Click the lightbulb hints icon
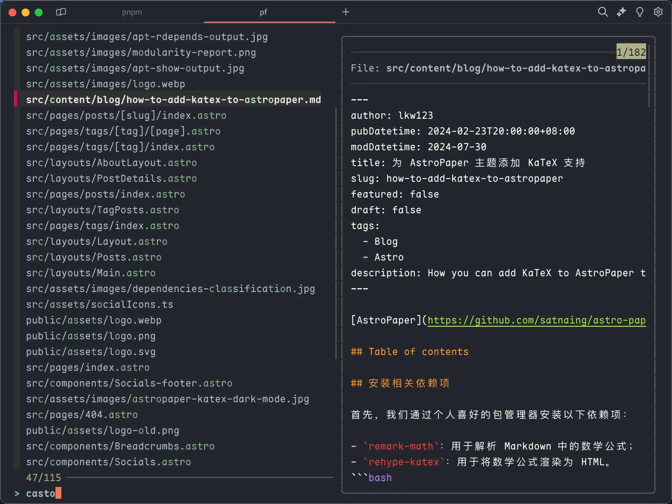The height and width of the screenshot is (504, 672). (640, 12)
